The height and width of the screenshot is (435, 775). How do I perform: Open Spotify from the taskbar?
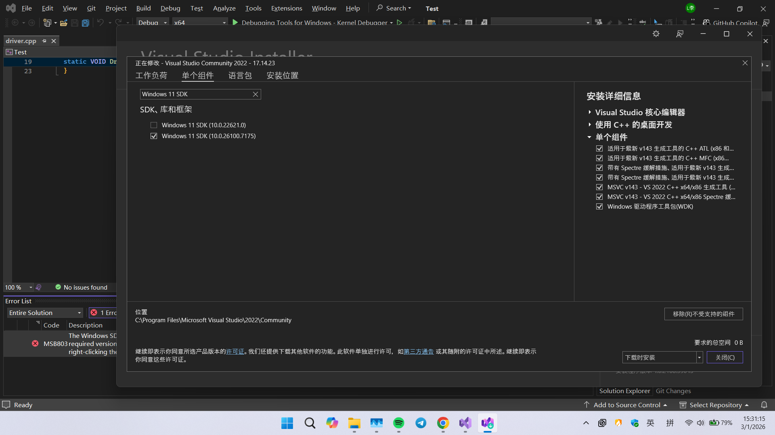[x=398, y=423]
